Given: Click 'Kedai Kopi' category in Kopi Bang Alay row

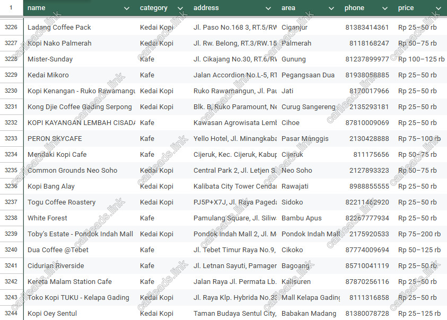Looking at the screenshot, I should (x=163, y=186).
